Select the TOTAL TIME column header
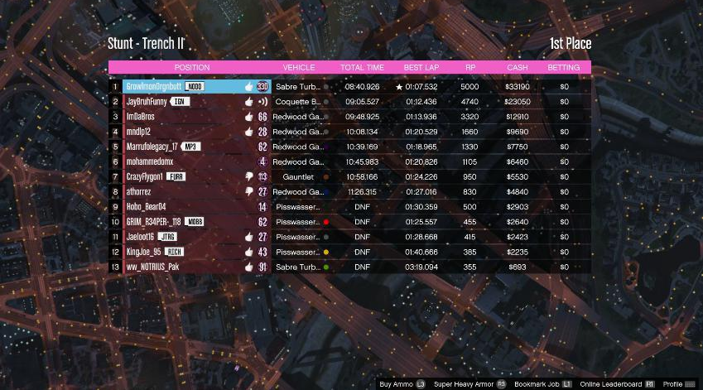The height and width of the screenshot is (390, 703). 362,68
